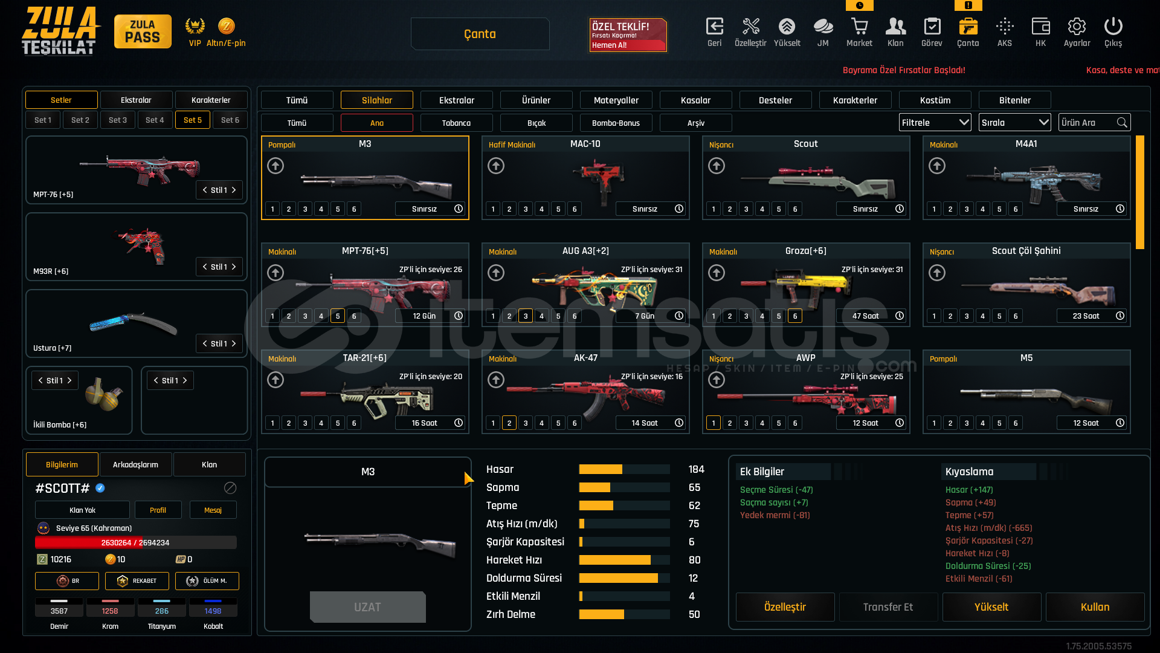This screenshot has width=1160, height=653.
Task: Click the Profil button
Action: click(158, 510)
